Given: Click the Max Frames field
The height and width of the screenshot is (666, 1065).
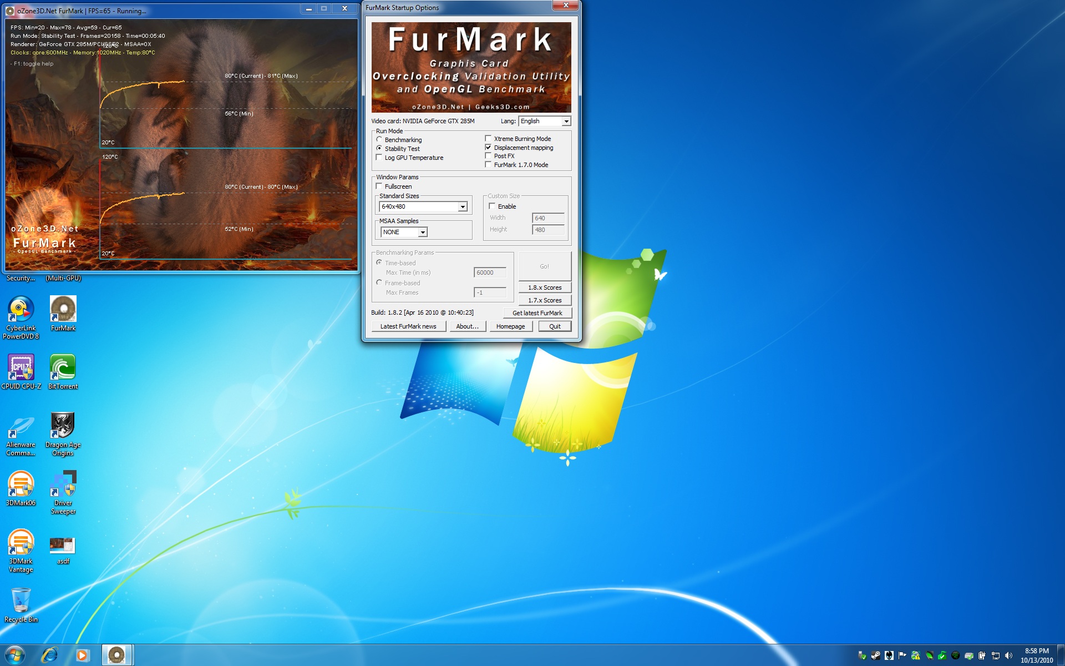Looking at the screenshot, I should (x=490, y=292).
